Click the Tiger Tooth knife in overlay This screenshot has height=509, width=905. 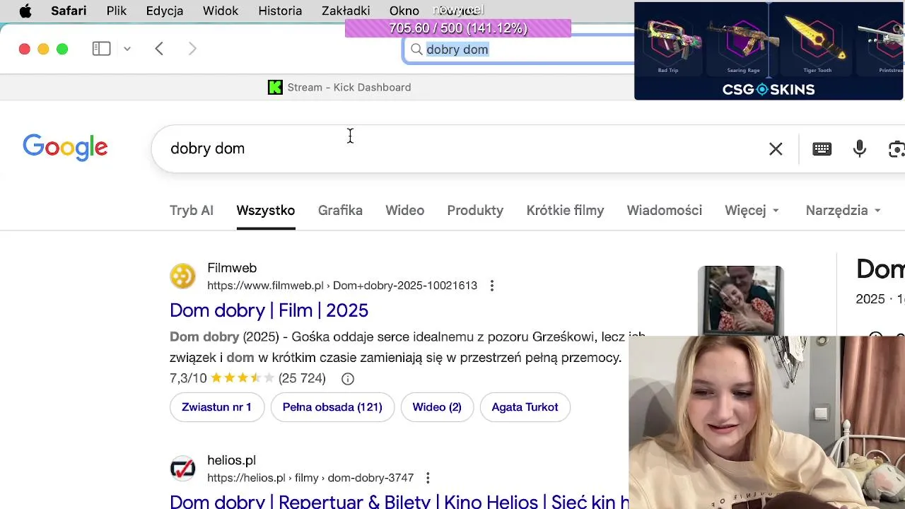[x=817, y=42]
